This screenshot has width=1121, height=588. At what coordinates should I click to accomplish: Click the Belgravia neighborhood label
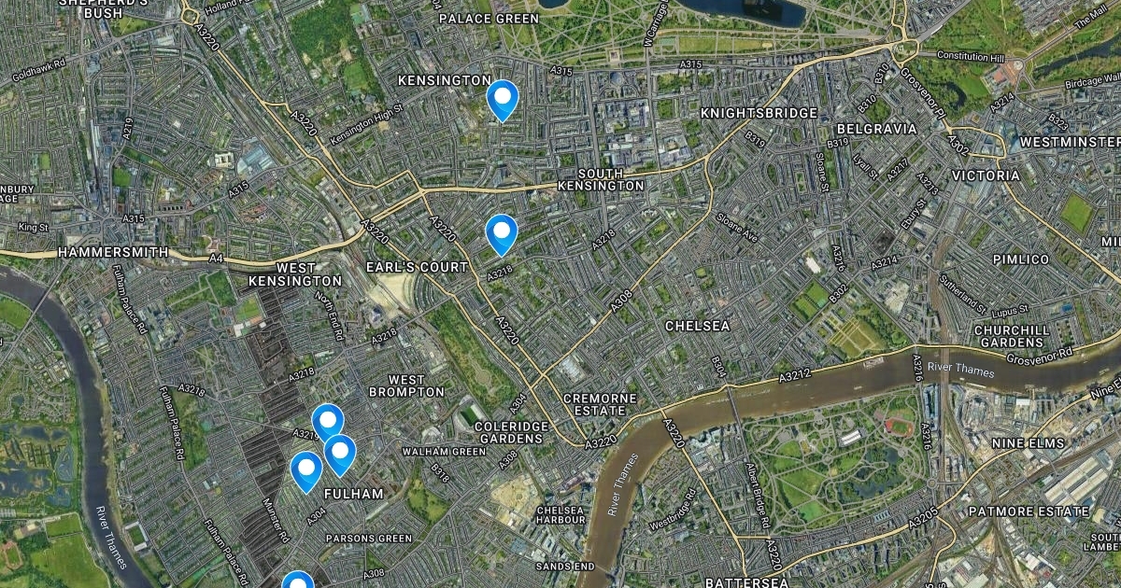(x=876, y=129)
